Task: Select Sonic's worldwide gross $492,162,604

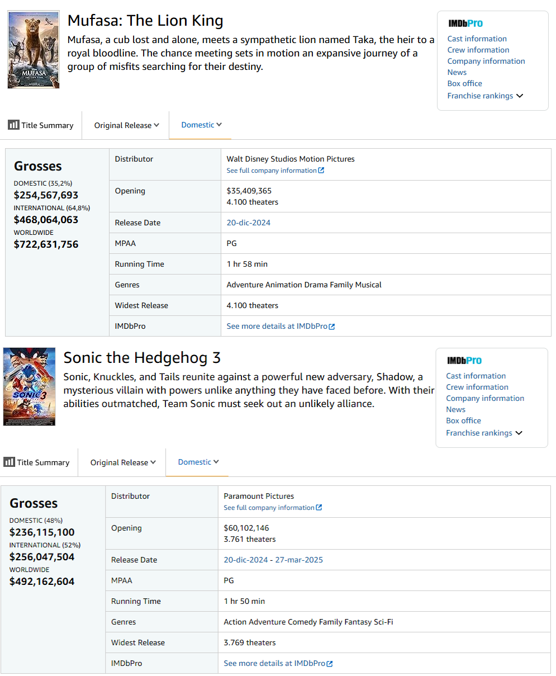Action: 42,582
